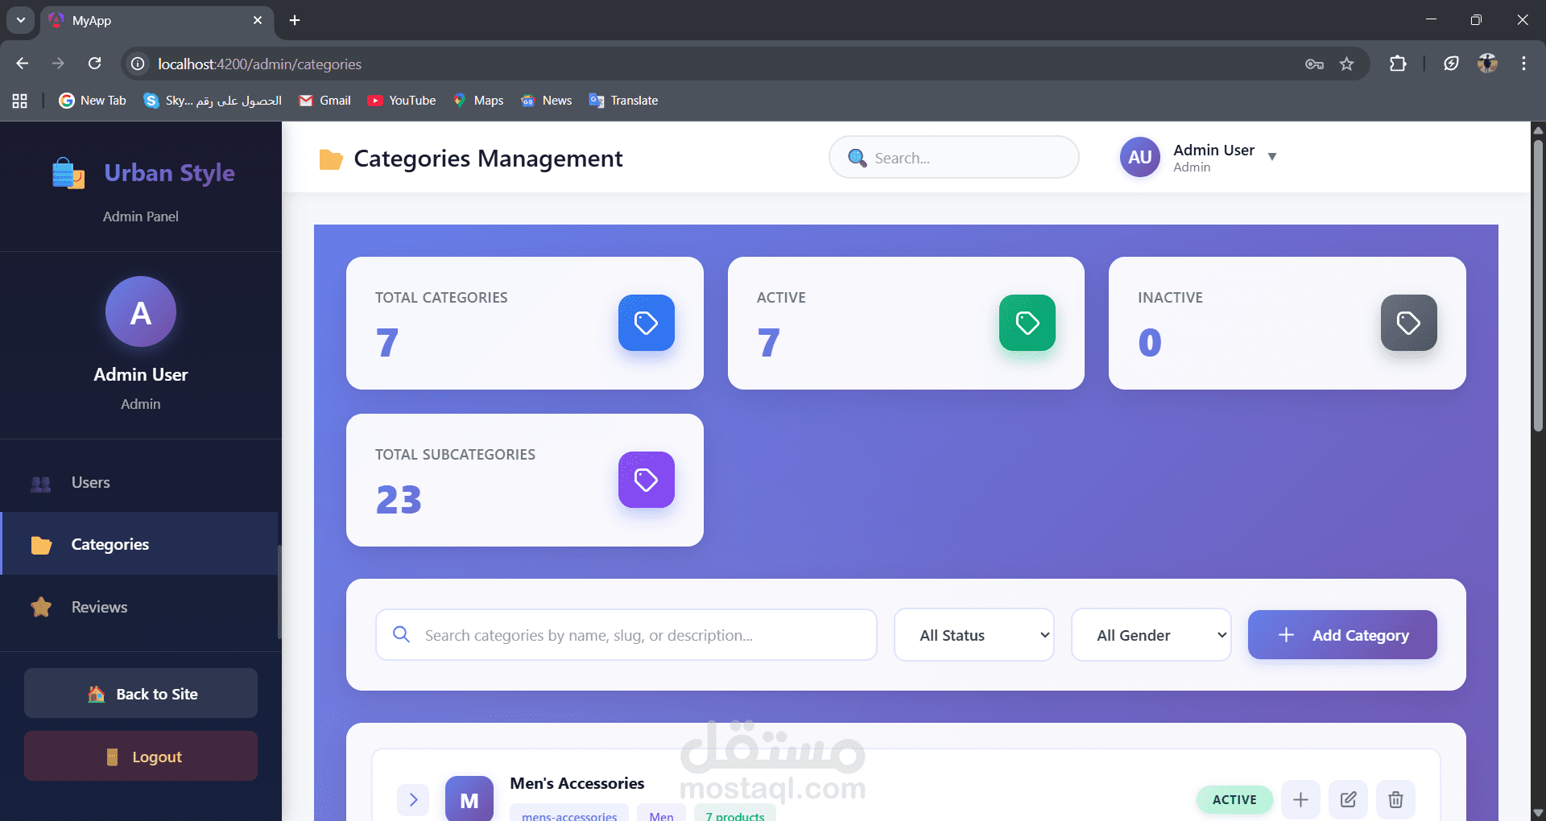Click the Back to Site button

click(x=141, y=693)
